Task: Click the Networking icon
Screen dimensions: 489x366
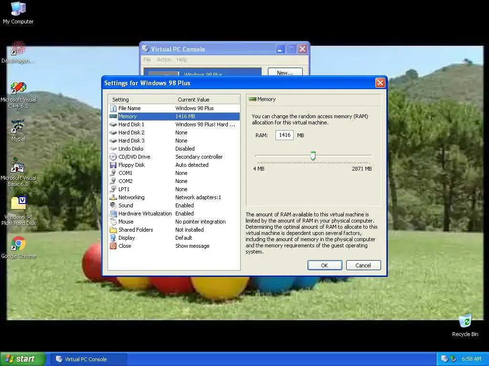Action: point(113,197)
